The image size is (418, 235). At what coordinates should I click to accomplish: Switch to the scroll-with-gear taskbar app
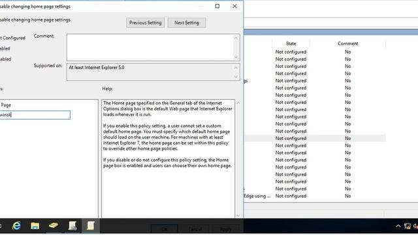pos(72,226)
